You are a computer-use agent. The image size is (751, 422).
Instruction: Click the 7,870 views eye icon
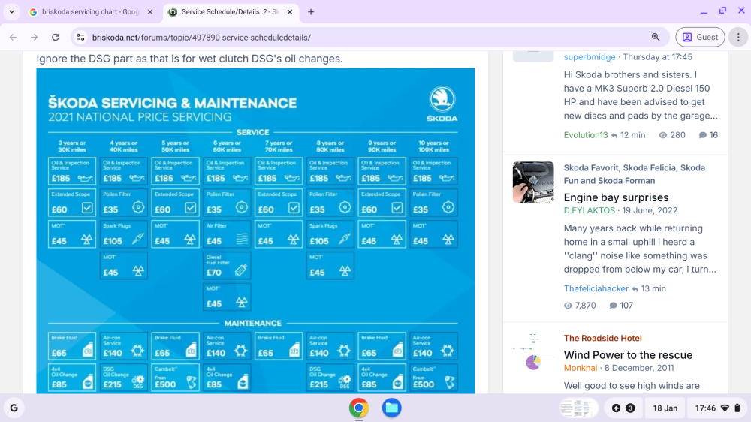click(568, 306)
